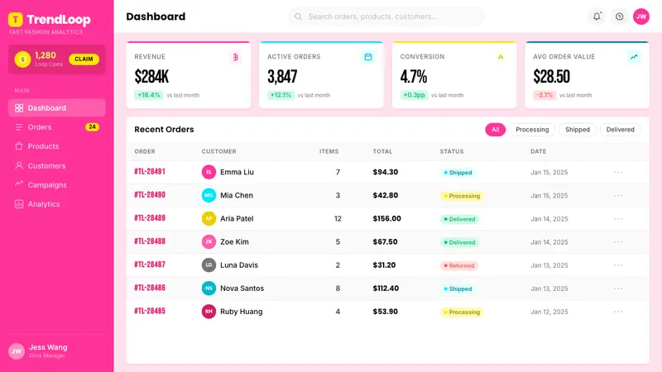Click the Orders list icon in sidebar
The image size is (662, 372).
[19, 127]
